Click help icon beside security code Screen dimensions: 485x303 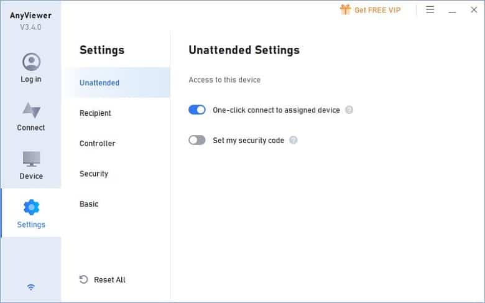click(x=293, y=140)
